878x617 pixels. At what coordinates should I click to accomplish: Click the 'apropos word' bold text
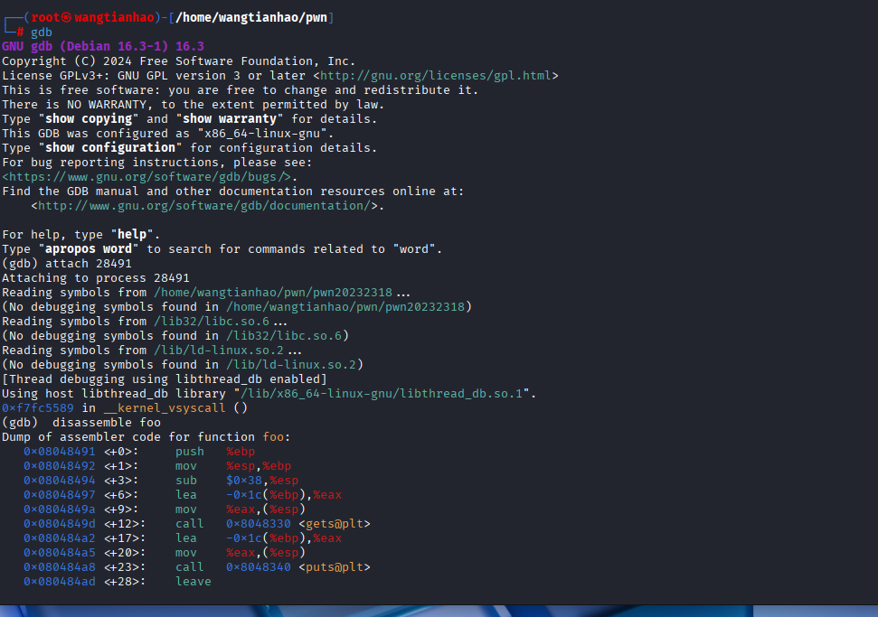(89, 249)
